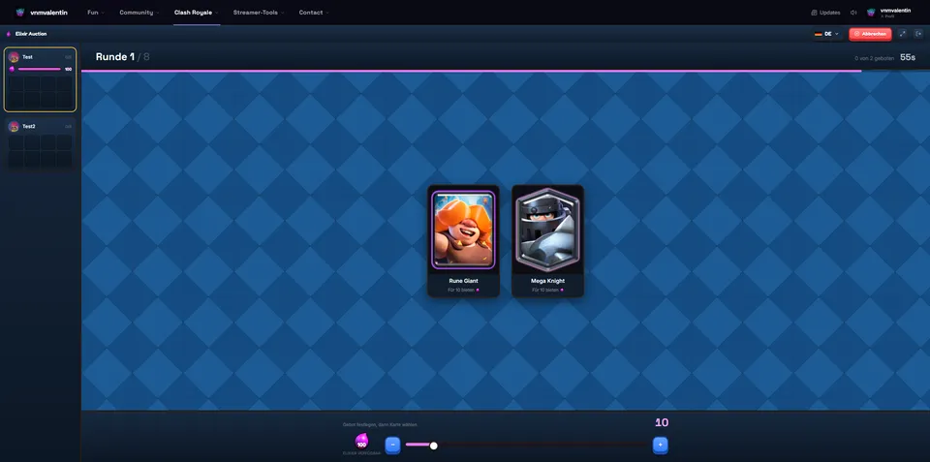The height and width of the screenshot is (462, 930).
Task: Select the Test2 player avatar
Action: pos(14,126)
